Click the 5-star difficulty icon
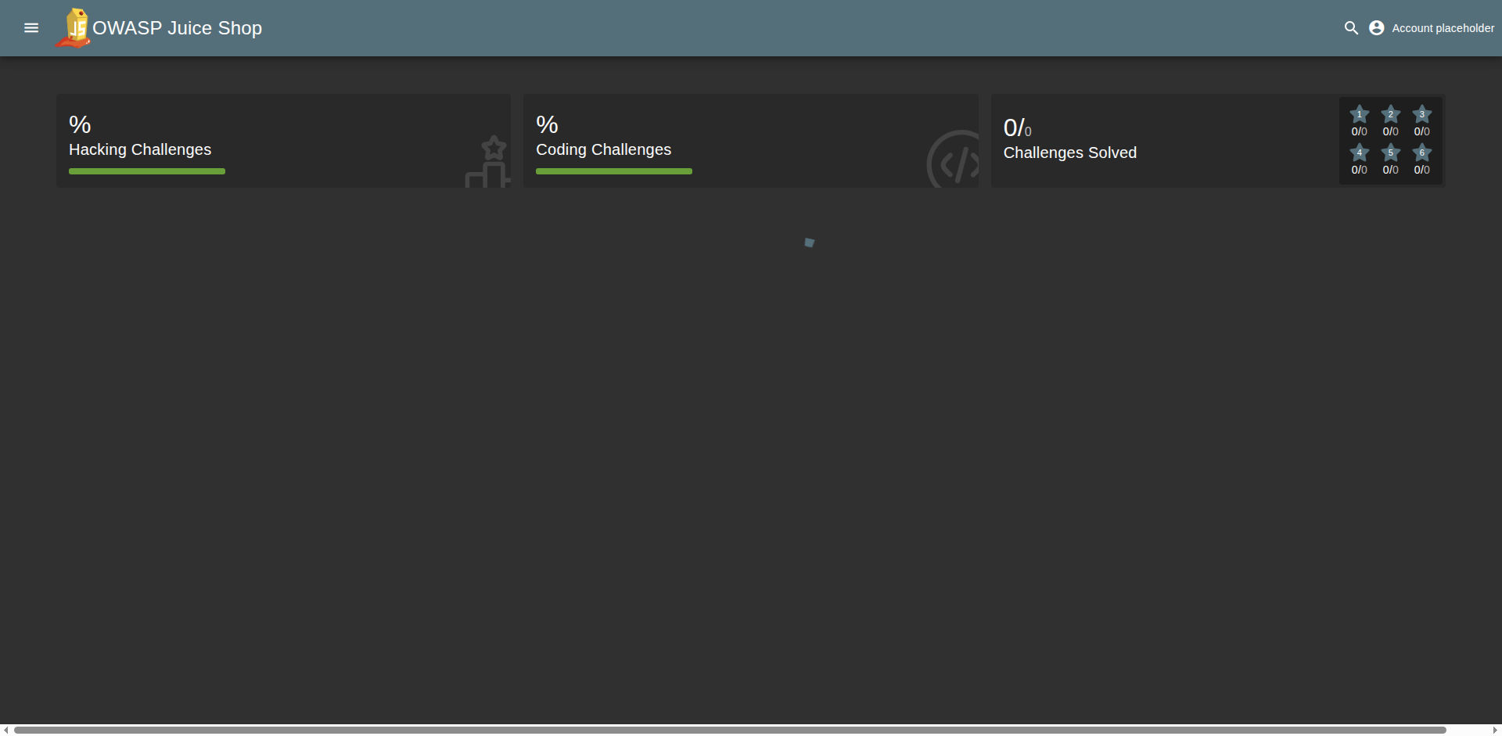 [1391, 153]
